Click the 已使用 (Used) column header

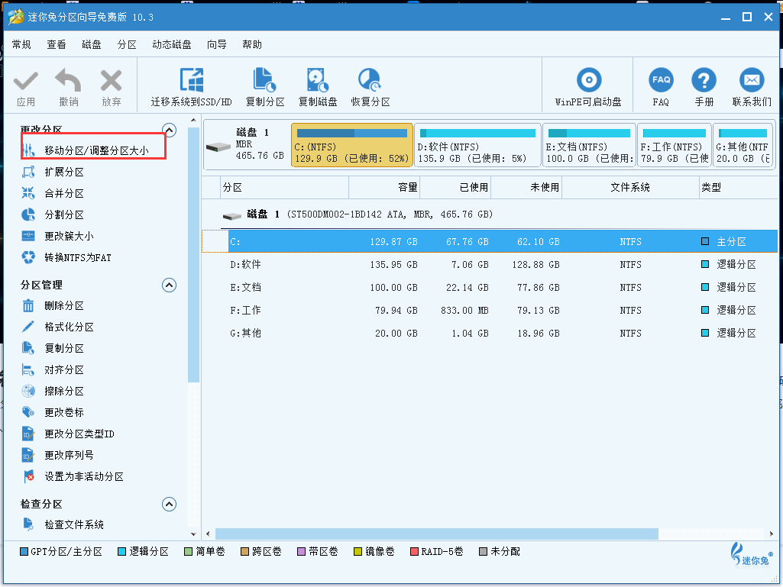coord(455,187)
